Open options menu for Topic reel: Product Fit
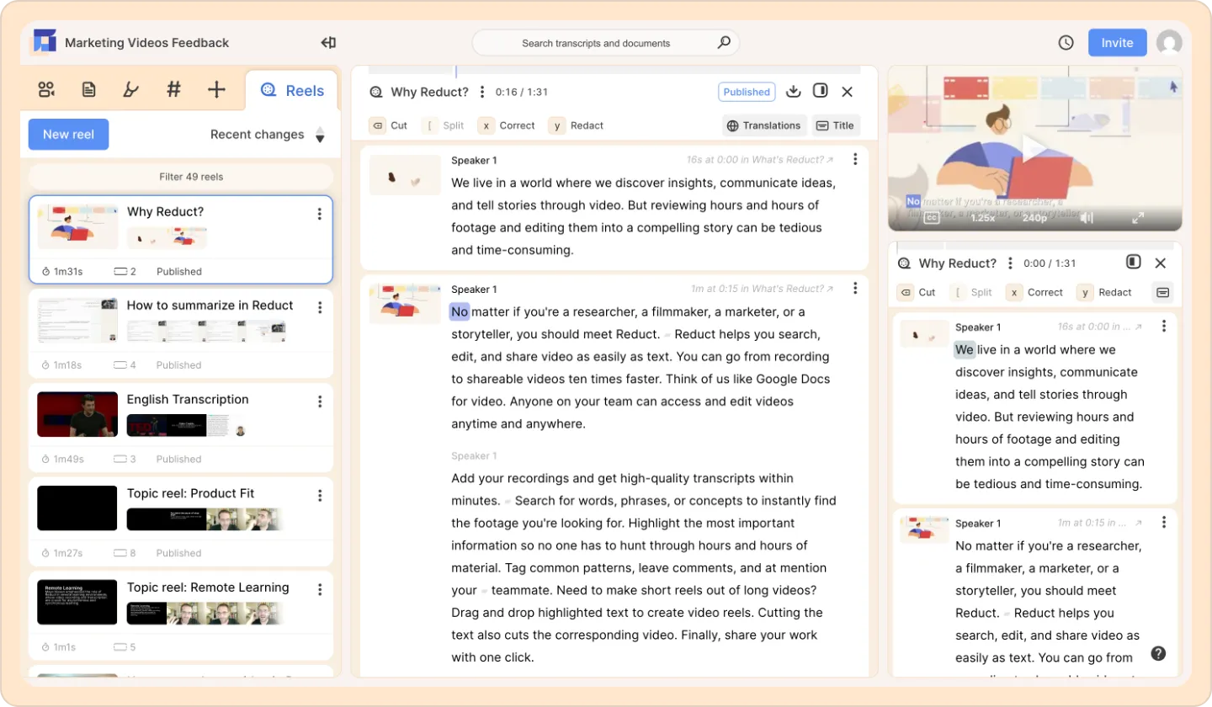Image resolution: width=1212 pixels, height=707 pixels. click(x=319, y=495)
